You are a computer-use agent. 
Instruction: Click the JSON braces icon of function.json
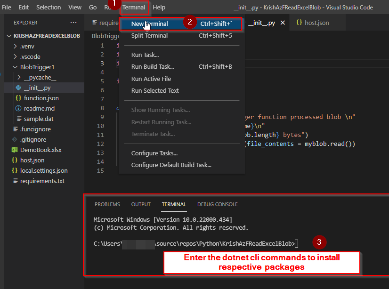(x=18, y=98)
